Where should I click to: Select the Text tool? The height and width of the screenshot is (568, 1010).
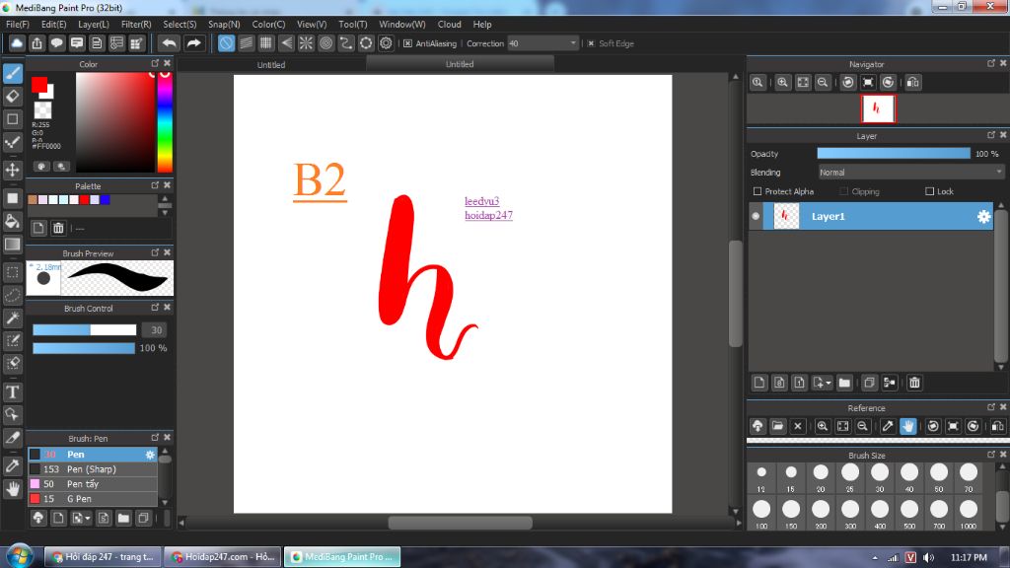pos(12,391)
